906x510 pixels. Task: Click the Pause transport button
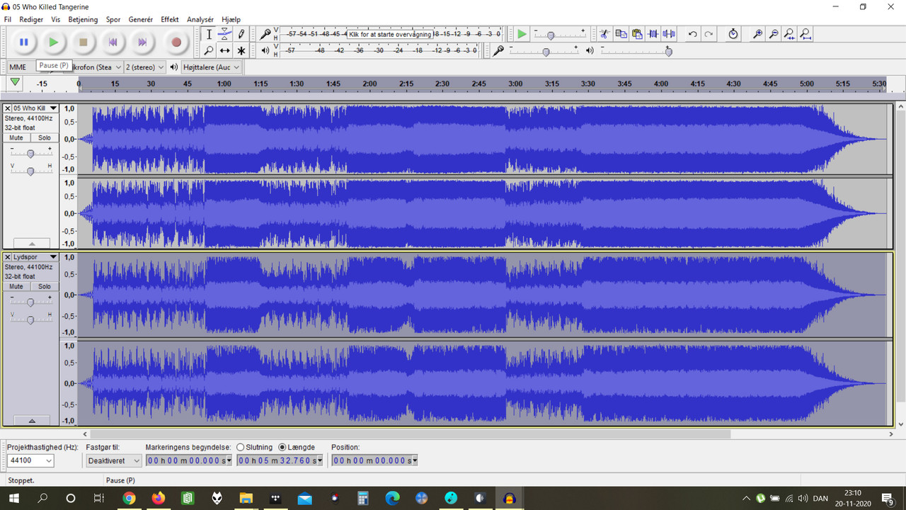pos(23,42)
